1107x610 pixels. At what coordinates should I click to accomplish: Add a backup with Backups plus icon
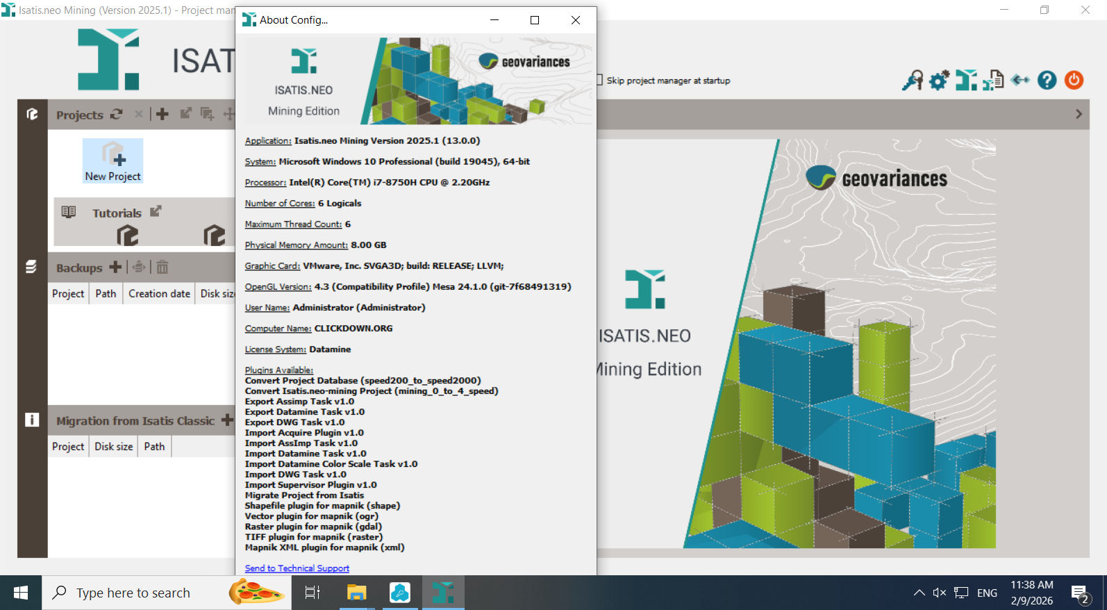point(115,267)
